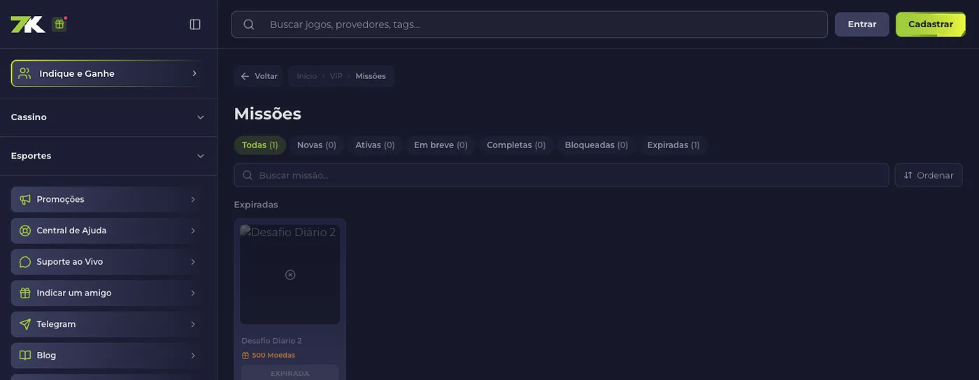Open the Desafio Diário 2 card thumbnail

[290, 275]
